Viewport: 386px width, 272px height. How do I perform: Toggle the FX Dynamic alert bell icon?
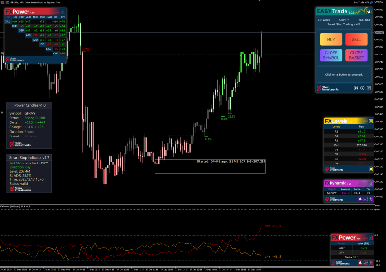point(360,199)
